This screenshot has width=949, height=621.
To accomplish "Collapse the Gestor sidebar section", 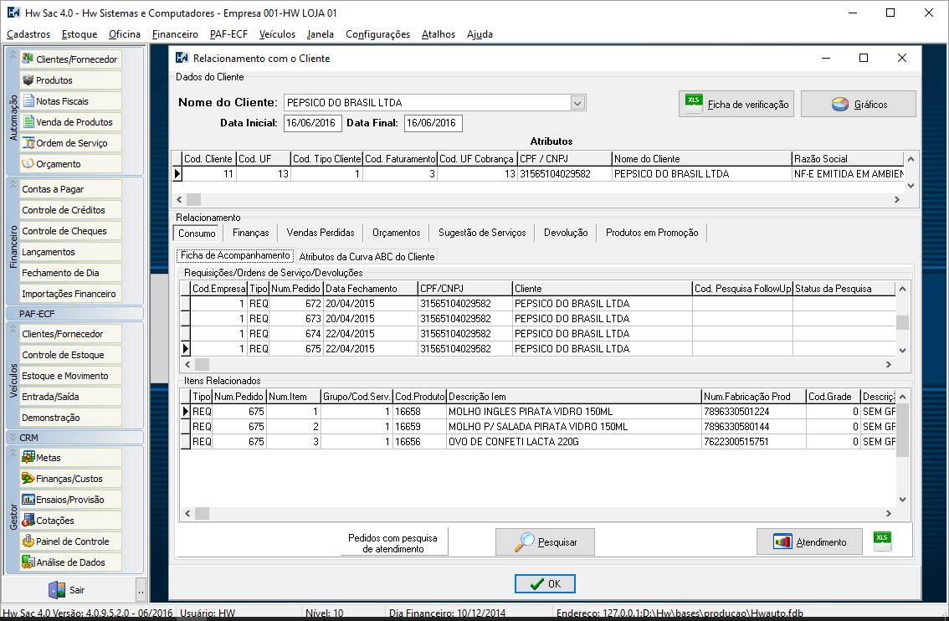I will [x=13, y=453].
